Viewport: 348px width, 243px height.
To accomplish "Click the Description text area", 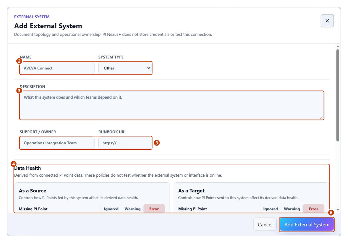I will pos(171,105).
